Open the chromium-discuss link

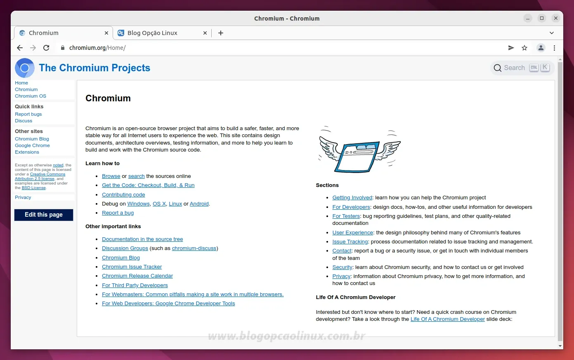pyautogui.click(x=194, y=248)
